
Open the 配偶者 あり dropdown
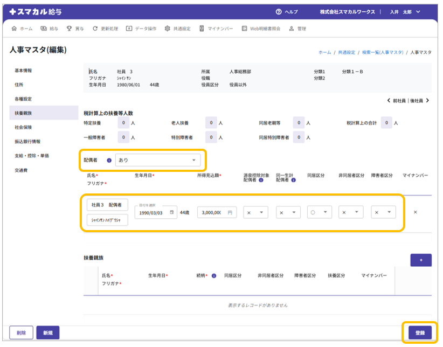coord(157,160)
